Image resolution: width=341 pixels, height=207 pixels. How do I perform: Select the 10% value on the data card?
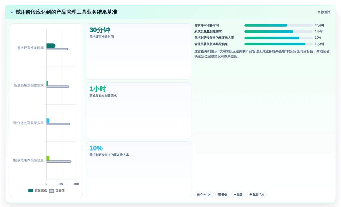point(96,148)
